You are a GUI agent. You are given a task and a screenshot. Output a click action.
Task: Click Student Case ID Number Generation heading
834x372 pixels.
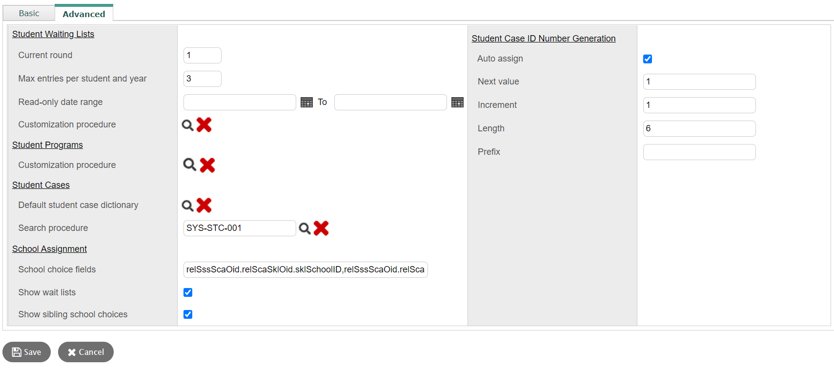[544, 39]
